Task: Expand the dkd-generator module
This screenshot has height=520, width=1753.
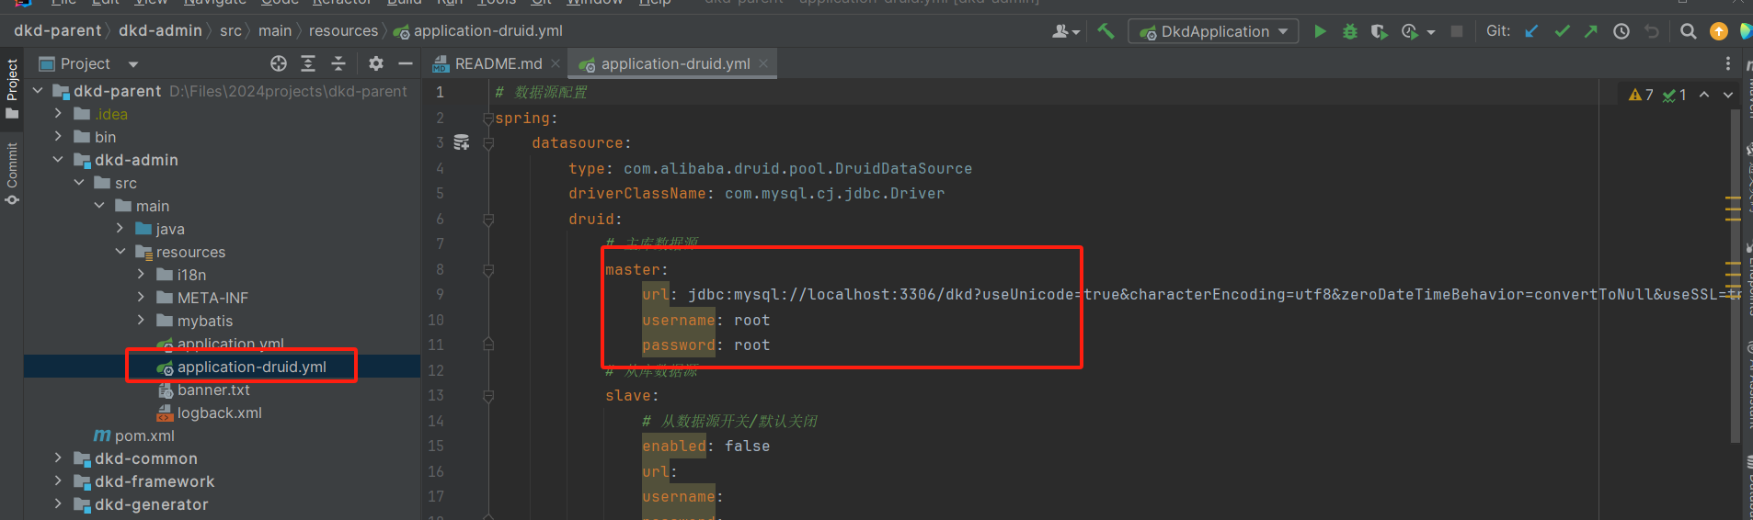Action: click(x=58, y=504)
